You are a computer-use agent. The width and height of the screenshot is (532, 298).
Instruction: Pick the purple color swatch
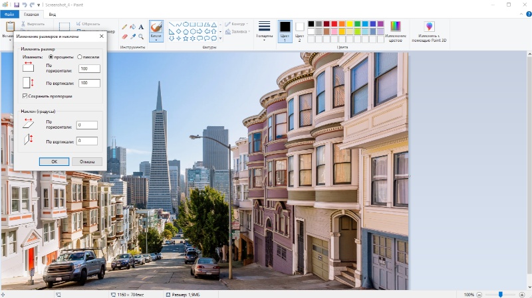380,24
